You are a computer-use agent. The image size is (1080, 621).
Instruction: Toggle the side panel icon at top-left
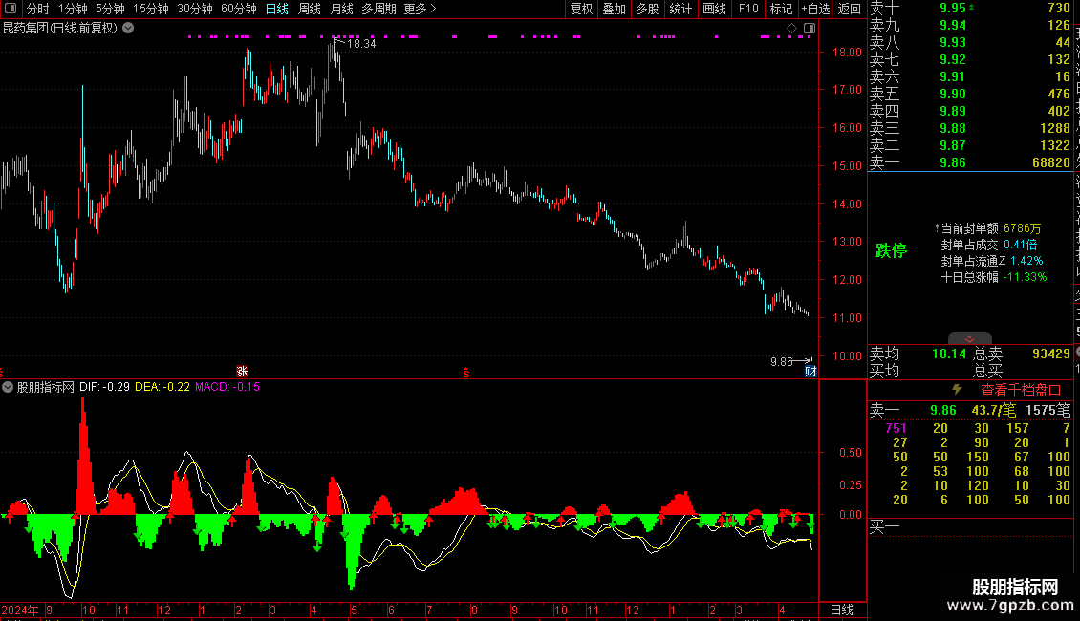(x=11, y=9)
